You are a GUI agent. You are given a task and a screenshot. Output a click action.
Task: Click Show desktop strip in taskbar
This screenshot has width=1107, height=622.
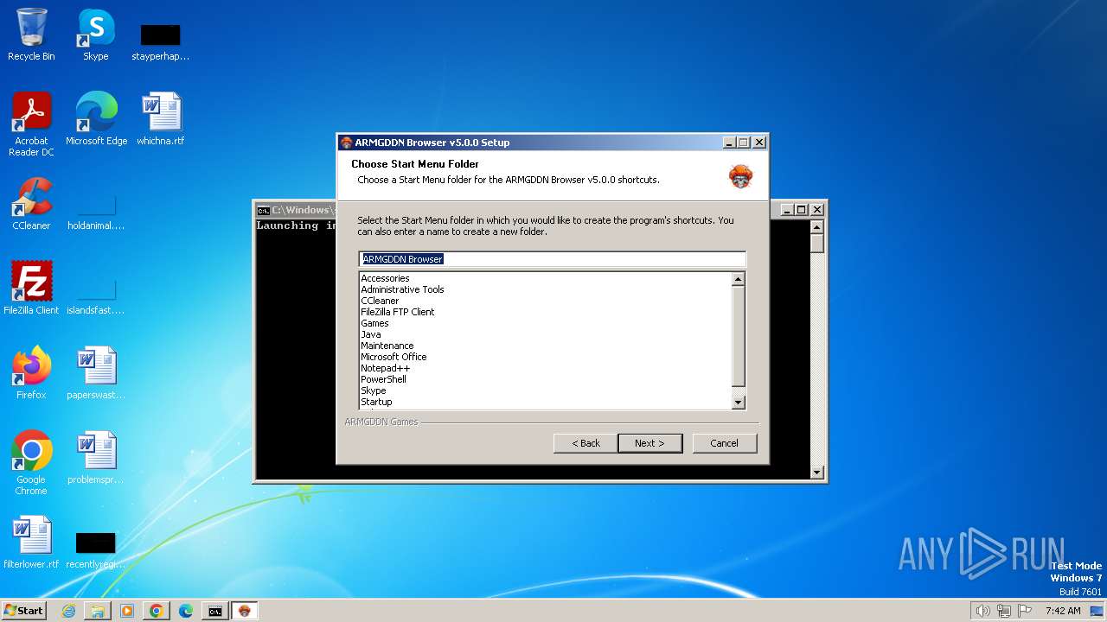click(1097, 611)
